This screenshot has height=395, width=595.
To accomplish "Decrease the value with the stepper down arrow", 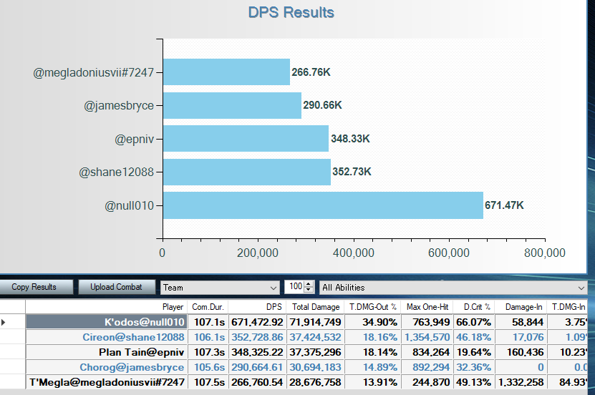I will click(x=309, y=291).
